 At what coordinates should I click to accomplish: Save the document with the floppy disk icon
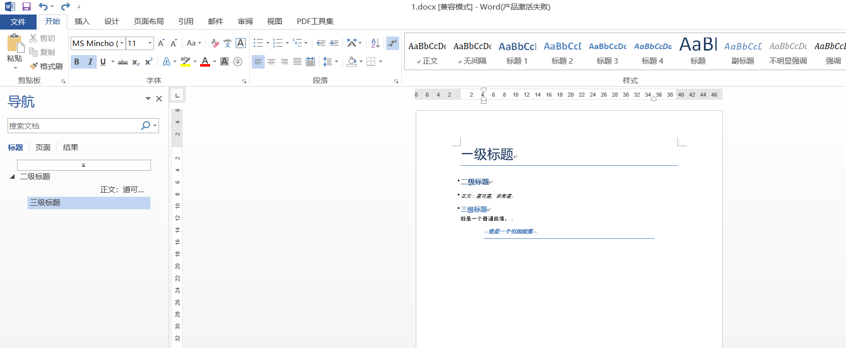[27, 7]
